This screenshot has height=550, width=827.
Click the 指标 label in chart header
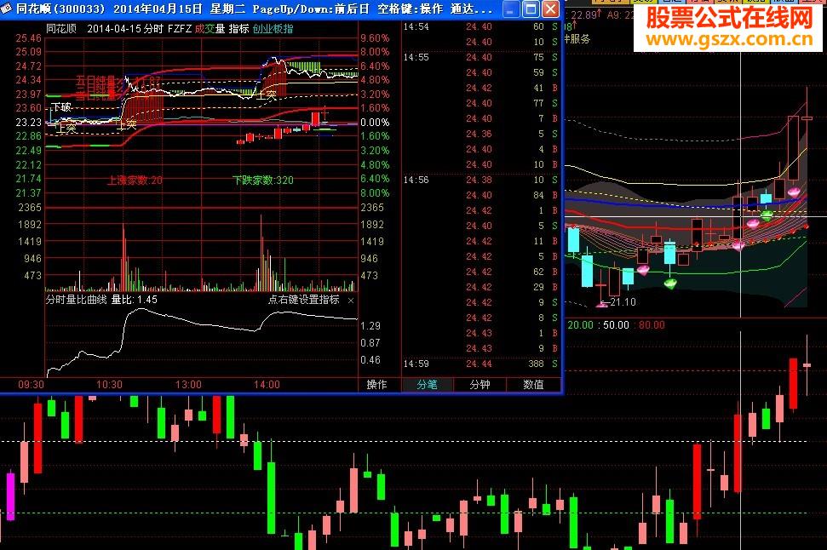click(239, 28)
